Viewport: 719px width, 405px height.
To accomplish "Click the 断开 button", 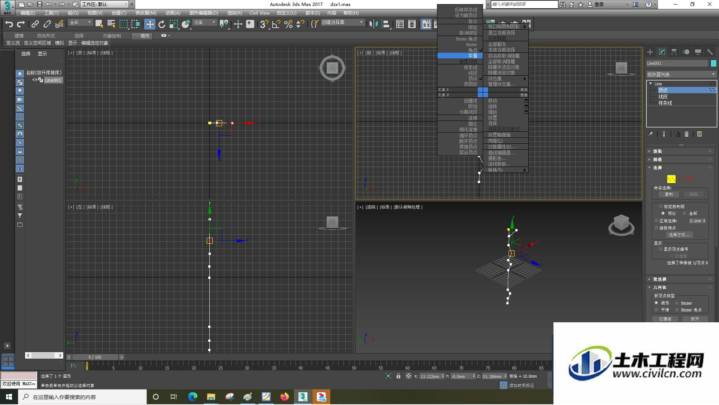I will (695, 319).
